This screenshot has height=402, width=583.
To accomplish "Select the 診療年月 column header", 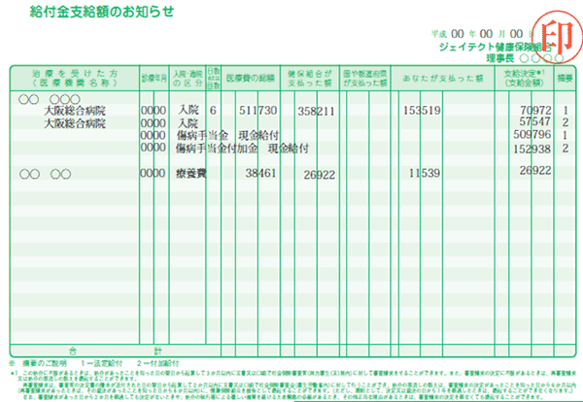I will [x=154, y=79].
